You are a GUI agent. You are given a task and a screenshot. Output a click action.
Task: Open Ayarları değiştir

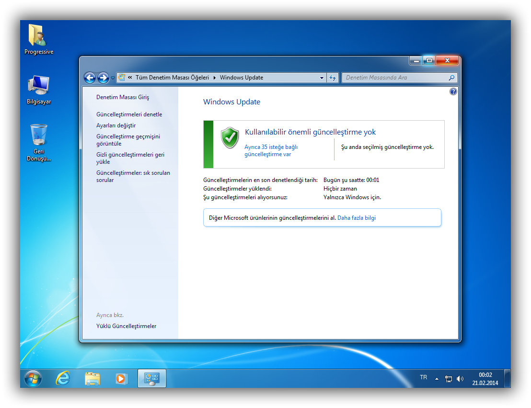pyautogui.click(x=116, y=125)
